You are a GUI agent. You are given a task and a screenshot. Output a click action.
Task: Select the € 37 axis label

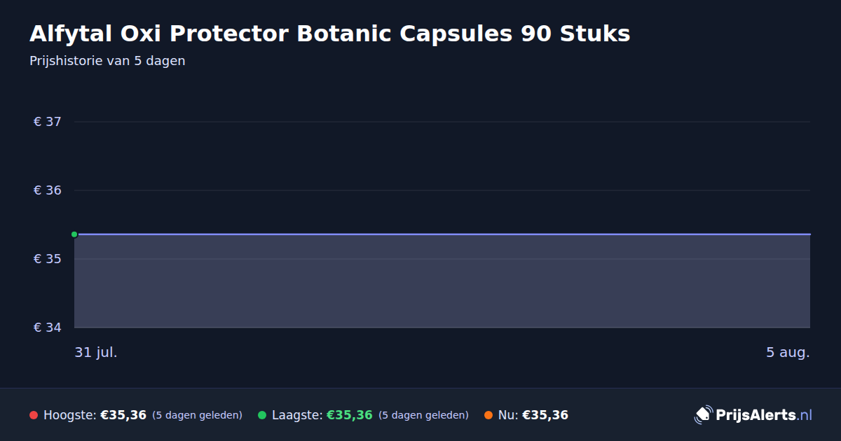point(48,122)
